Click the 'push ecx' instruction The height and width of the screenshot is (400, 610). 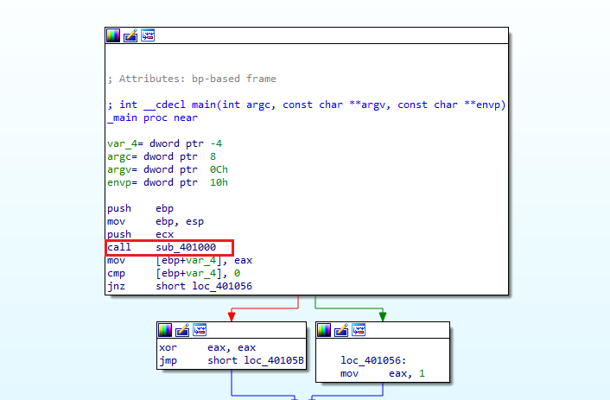pyautogui.click(x=141, y=234)
